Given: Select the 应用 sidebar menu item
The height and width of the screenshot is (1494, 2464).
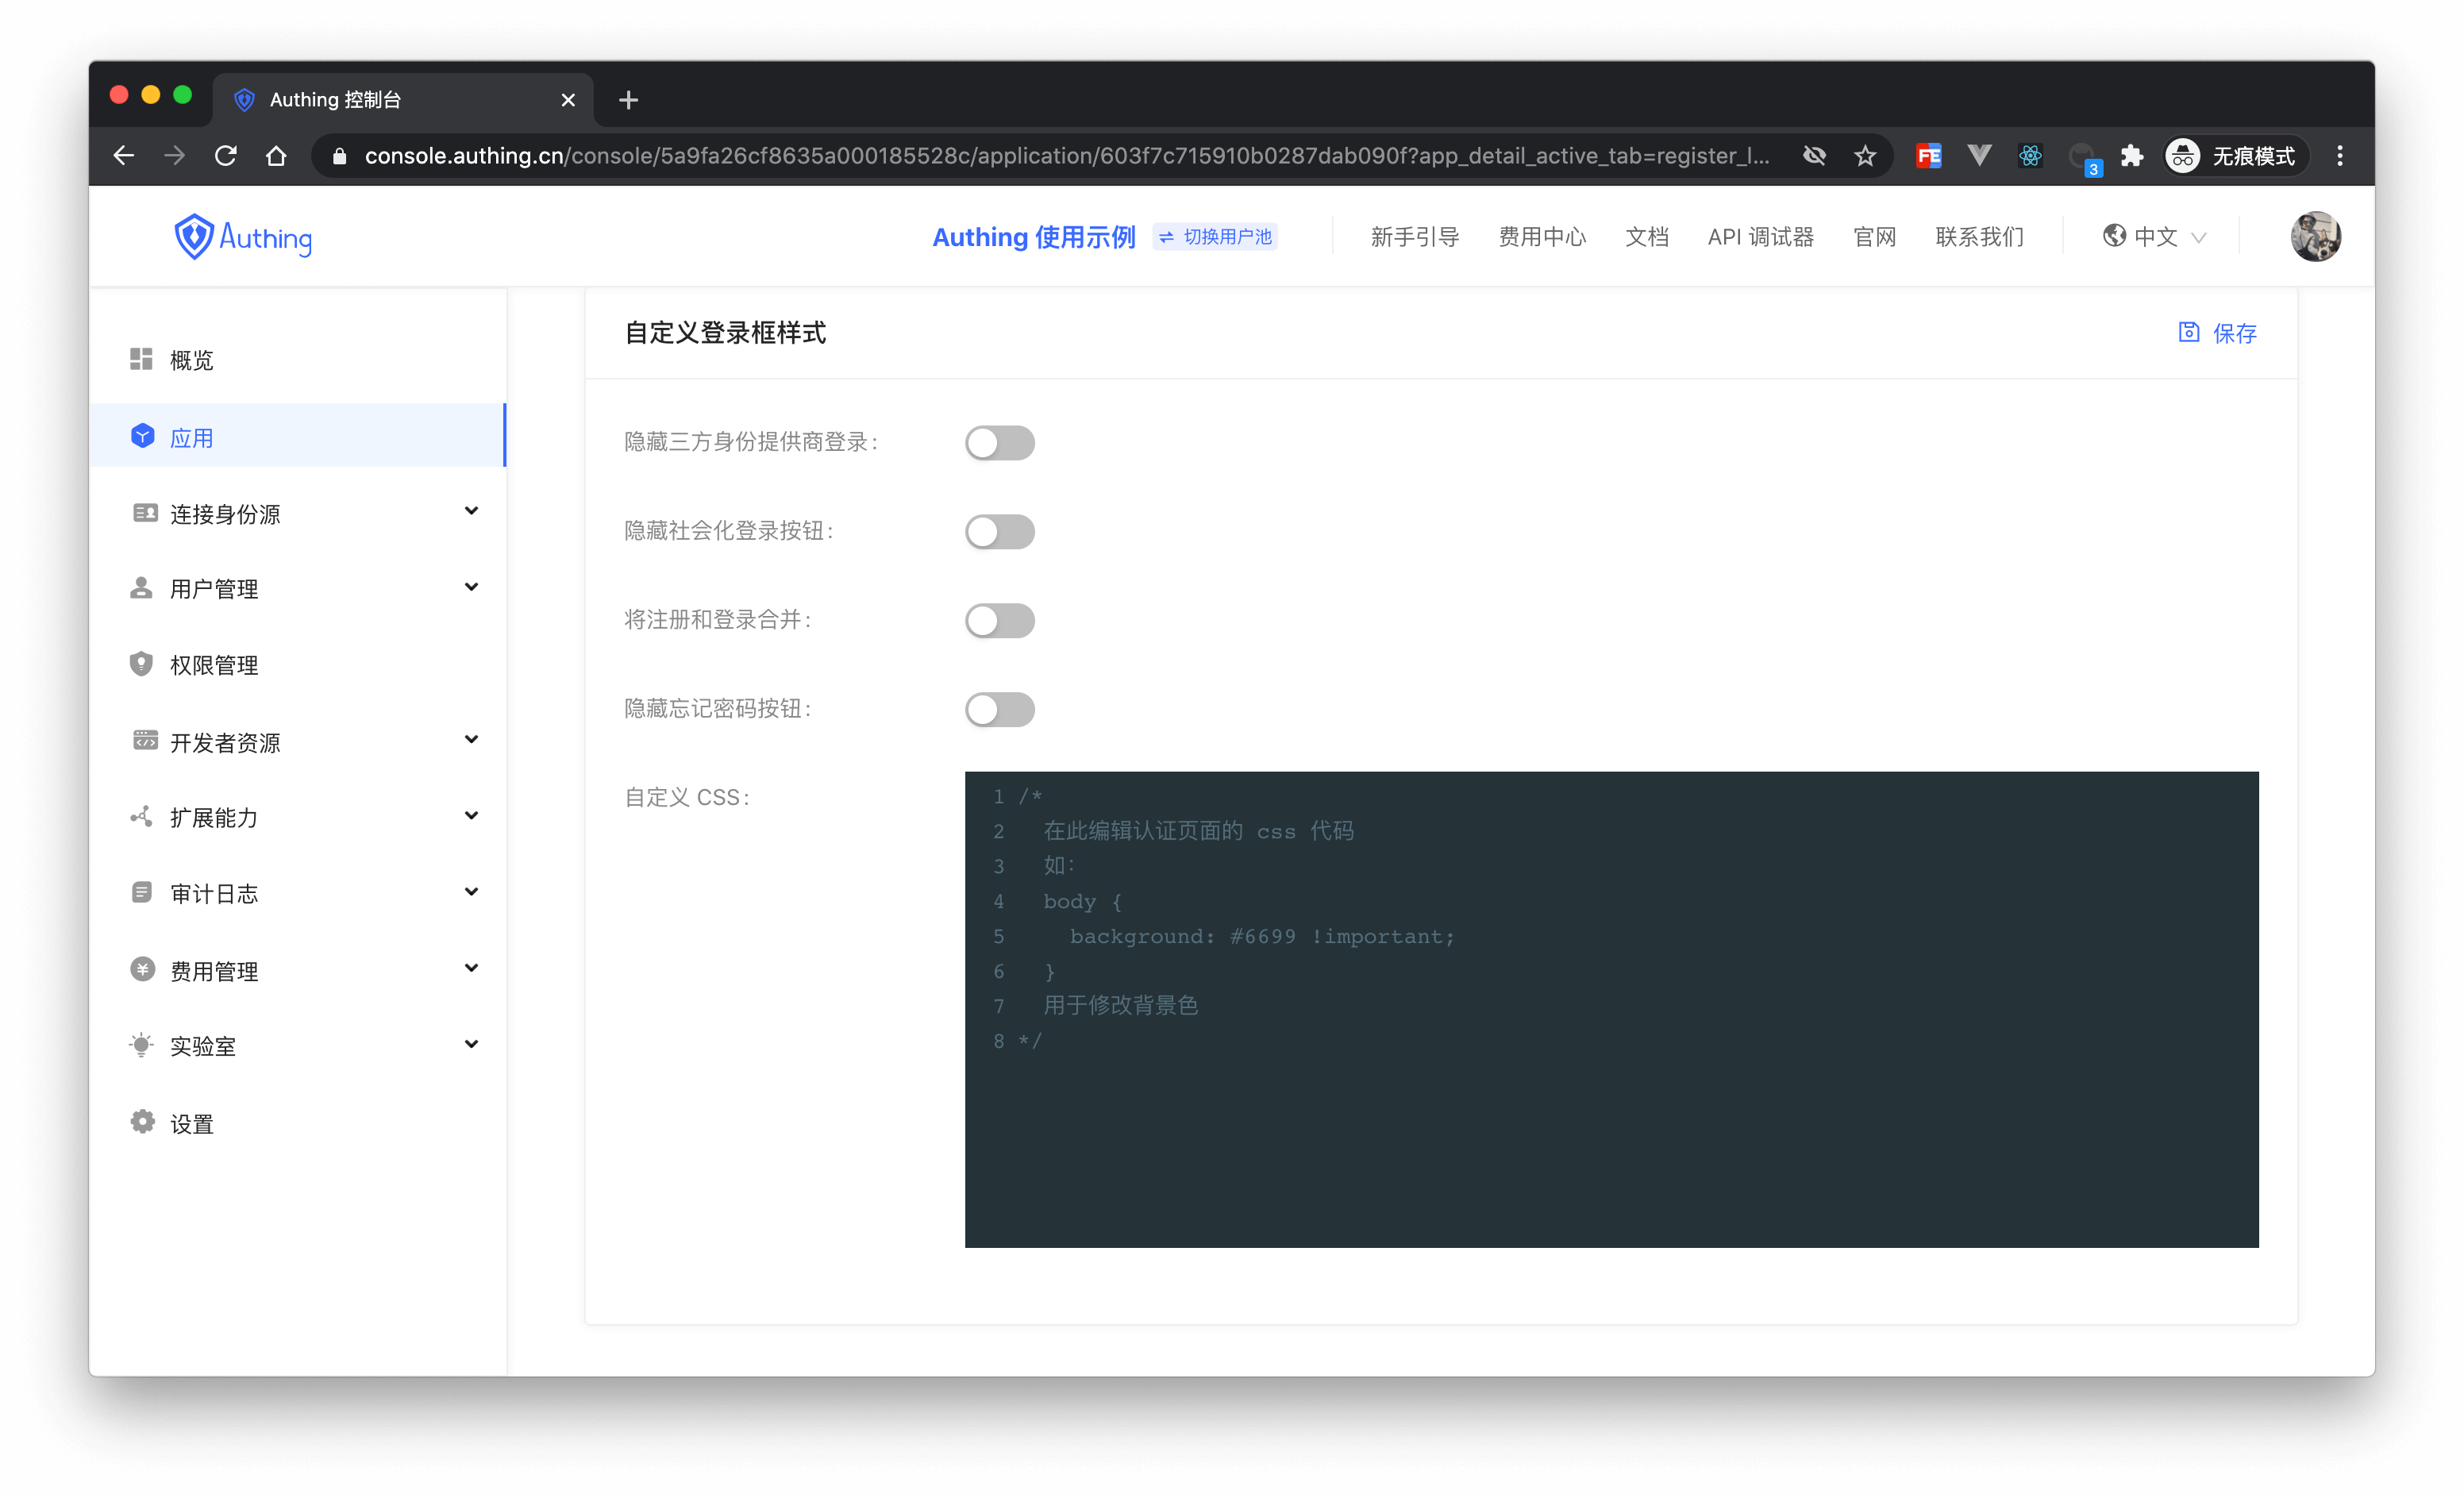Looking at the screenshot, I should [192, 437].
